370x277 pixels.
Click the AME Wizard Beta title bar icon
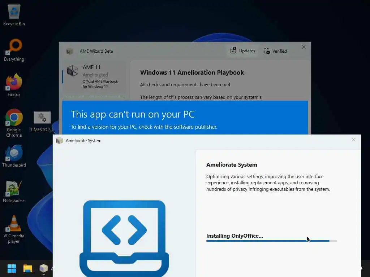point(69,51)
